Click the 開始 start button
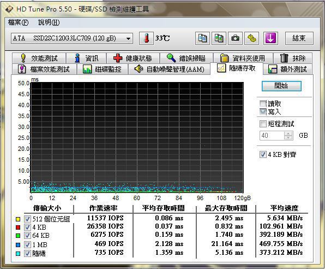 [281, 86]
